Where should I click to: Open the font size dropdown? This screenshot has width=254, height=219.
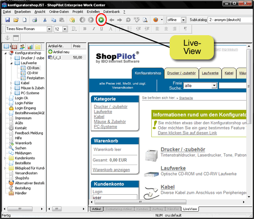65,29
